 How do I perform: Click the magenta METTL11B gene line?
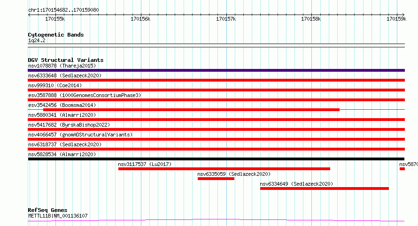[x=216, y=220]
